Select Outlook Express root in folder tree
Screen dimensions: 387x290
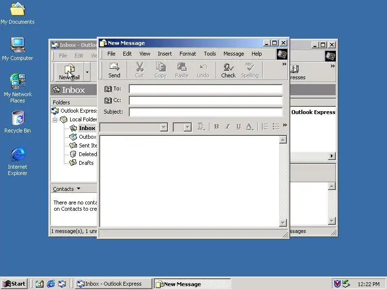78,111
